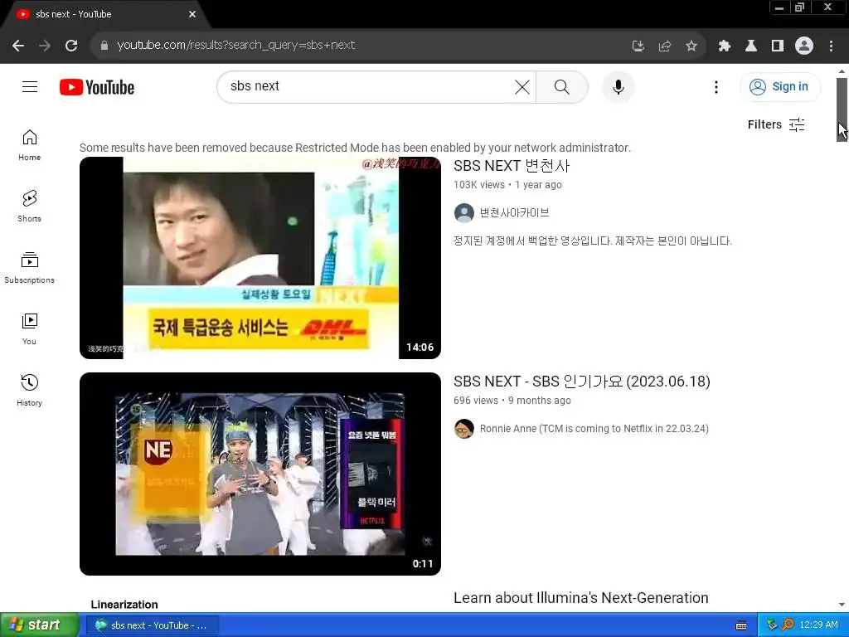The width and height of the screenshot is (849, 637).
Task: Click the Sign in button
Action: [x=779, y=86]
